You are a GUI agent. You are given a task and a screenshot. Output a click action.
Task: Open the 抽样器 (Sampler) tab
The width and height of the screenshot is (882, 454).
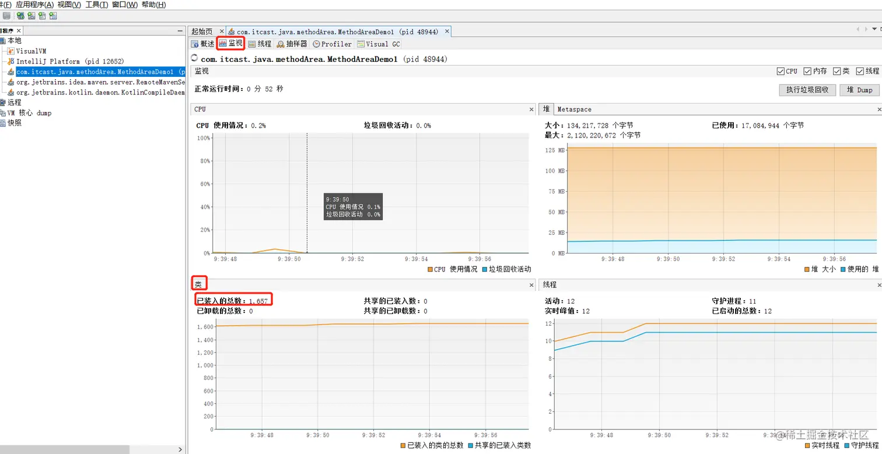(292, 44)
